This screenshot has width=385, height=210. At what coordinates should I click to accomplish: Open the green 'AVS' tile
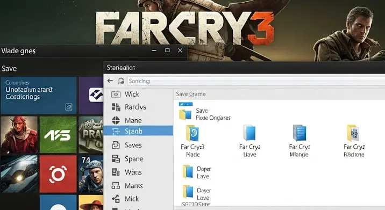coord(58,135)
